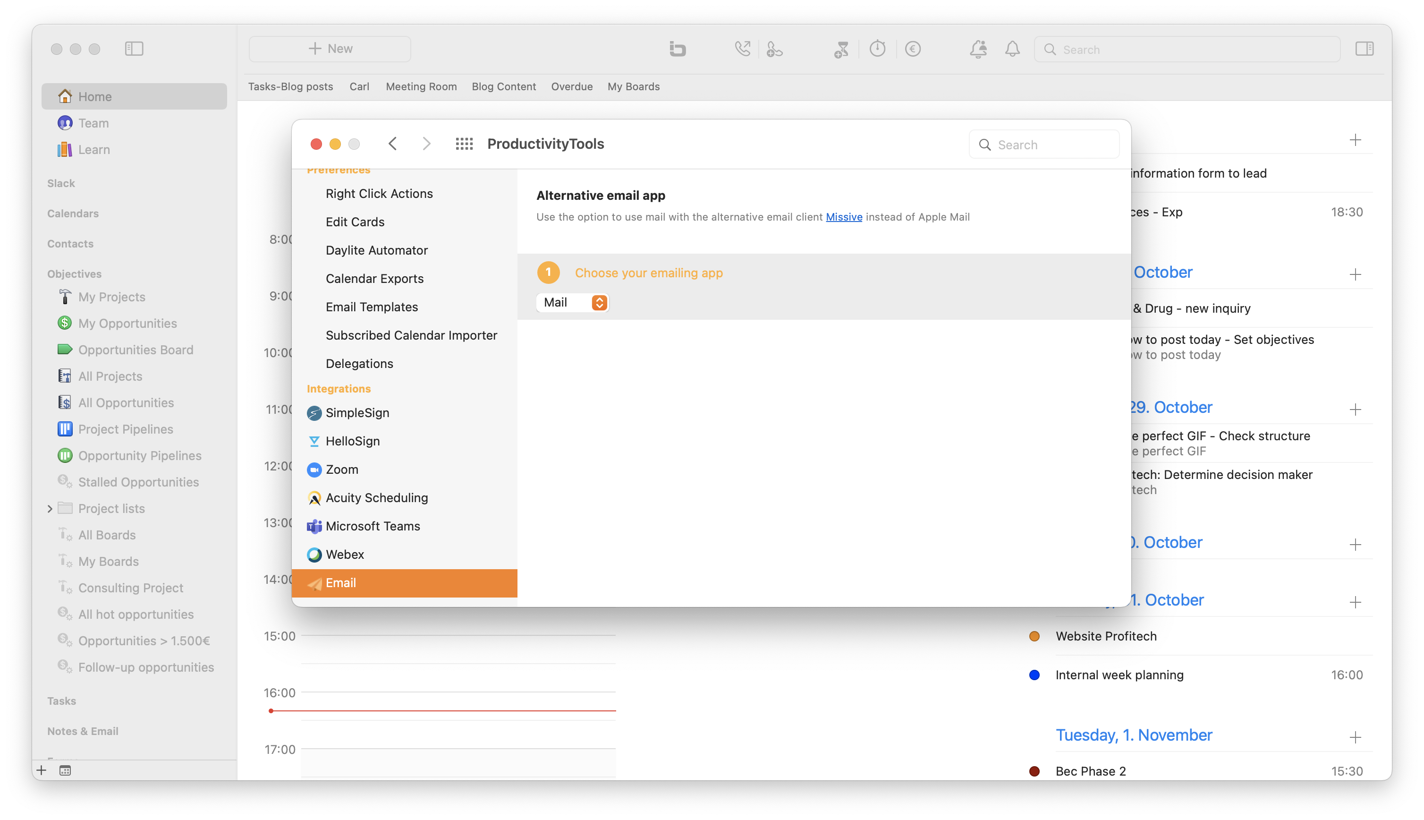Add item to Tuesday, 1. November
1424x820 pixels.
pyautogui.click(x=1355, y=737)
